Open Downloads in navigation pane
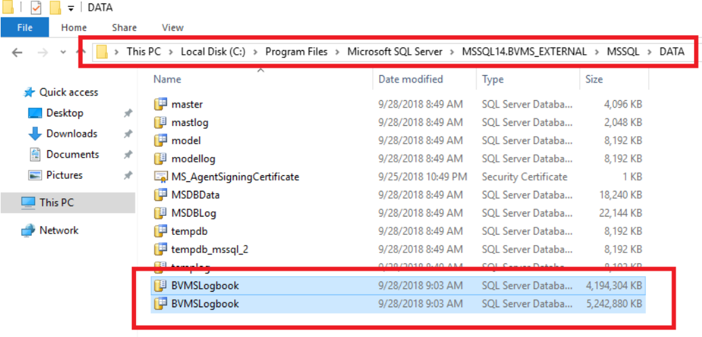This screenshot has width=702, height=337. (x=72, y=133)
